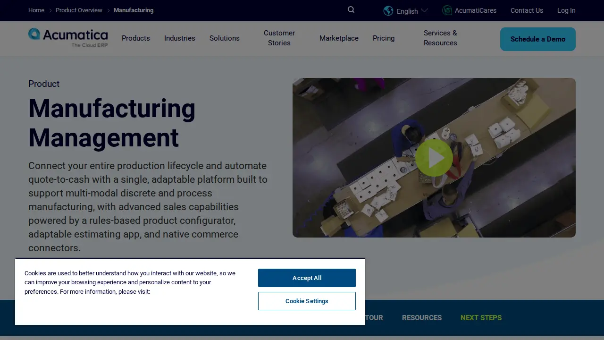
Task: Open Cookie Settings
Action: [307, 301]
